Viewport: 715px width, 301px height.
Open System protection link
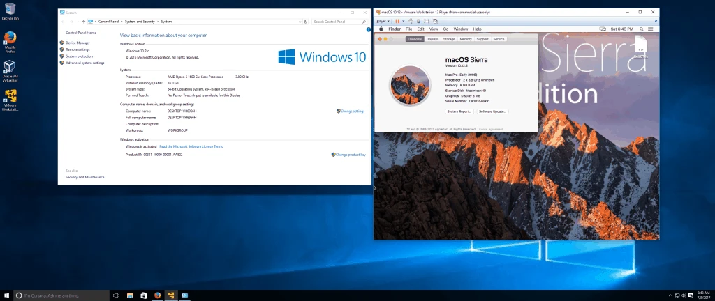pos(79,56)
